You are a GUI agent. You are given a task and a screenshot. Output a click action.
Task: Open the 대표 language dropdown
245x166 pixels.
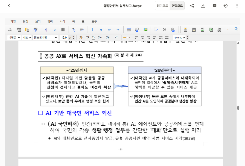(27, 38)
